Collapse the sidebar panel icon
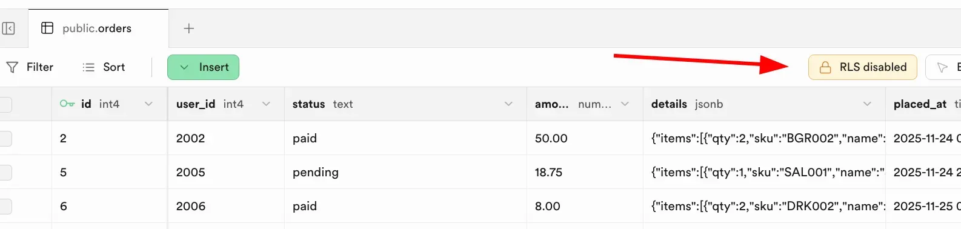 8,28
